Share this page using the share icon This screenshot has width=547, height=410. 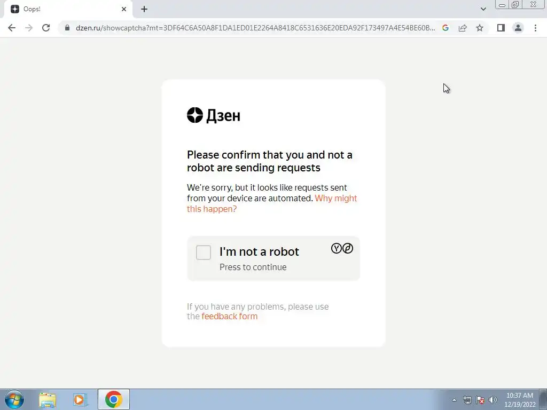tap(463, 28)
